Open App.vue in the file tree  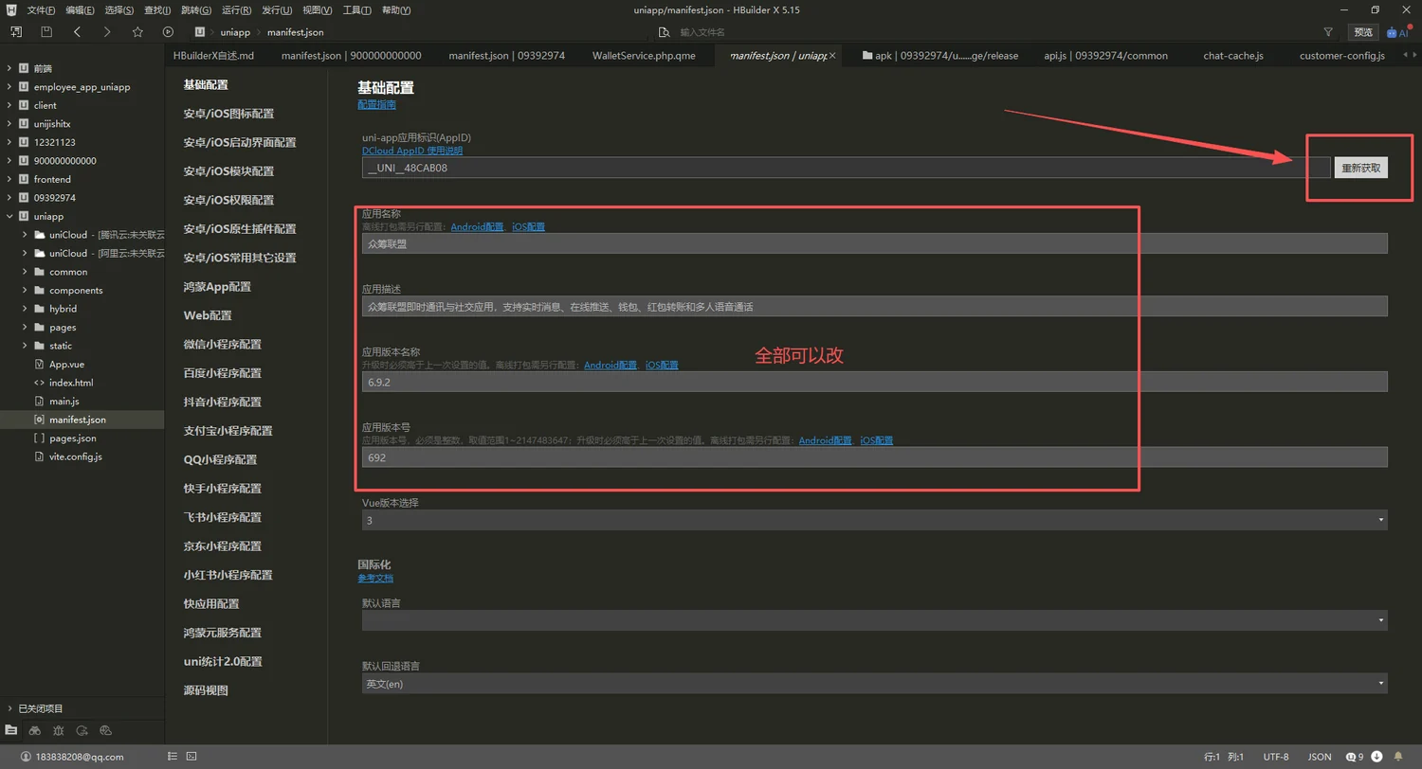[66, 365]
